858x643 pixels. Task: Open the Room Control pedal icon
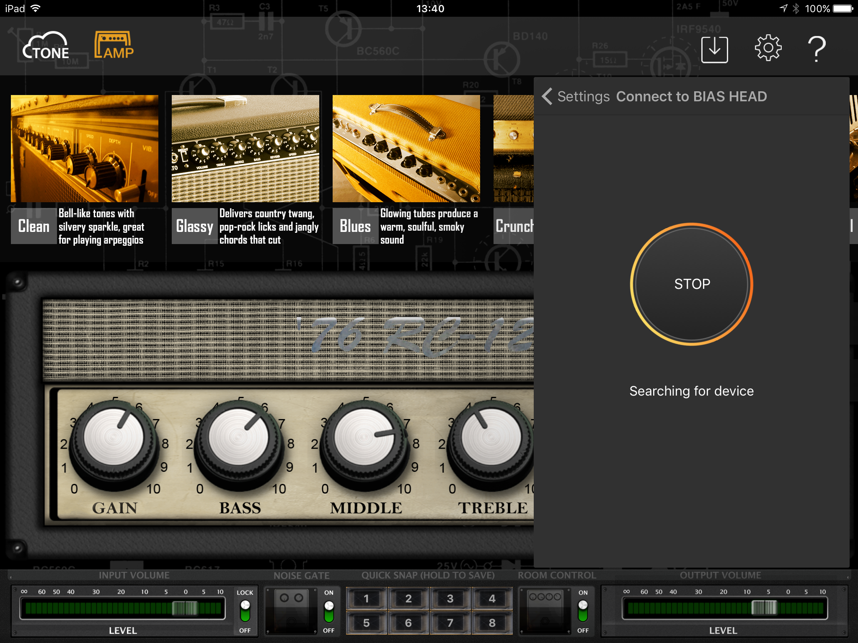click(x=545, y=611)
